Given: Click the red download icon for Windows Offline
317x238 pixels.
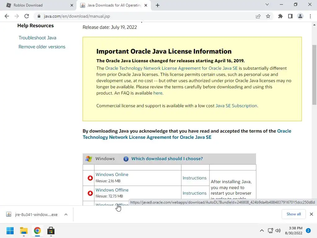Looking at the screenshot, I should [90, 193].
